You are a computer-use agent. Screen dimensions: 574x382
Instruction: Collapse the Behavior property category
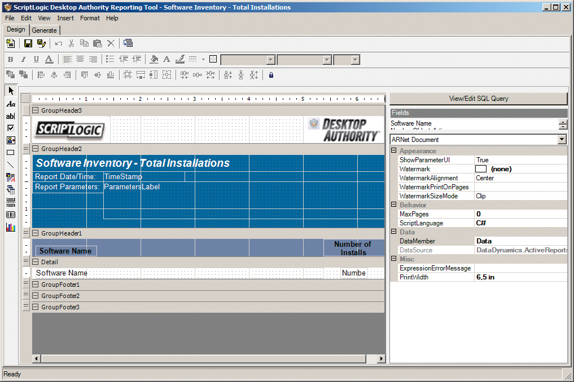click(394, 205)
